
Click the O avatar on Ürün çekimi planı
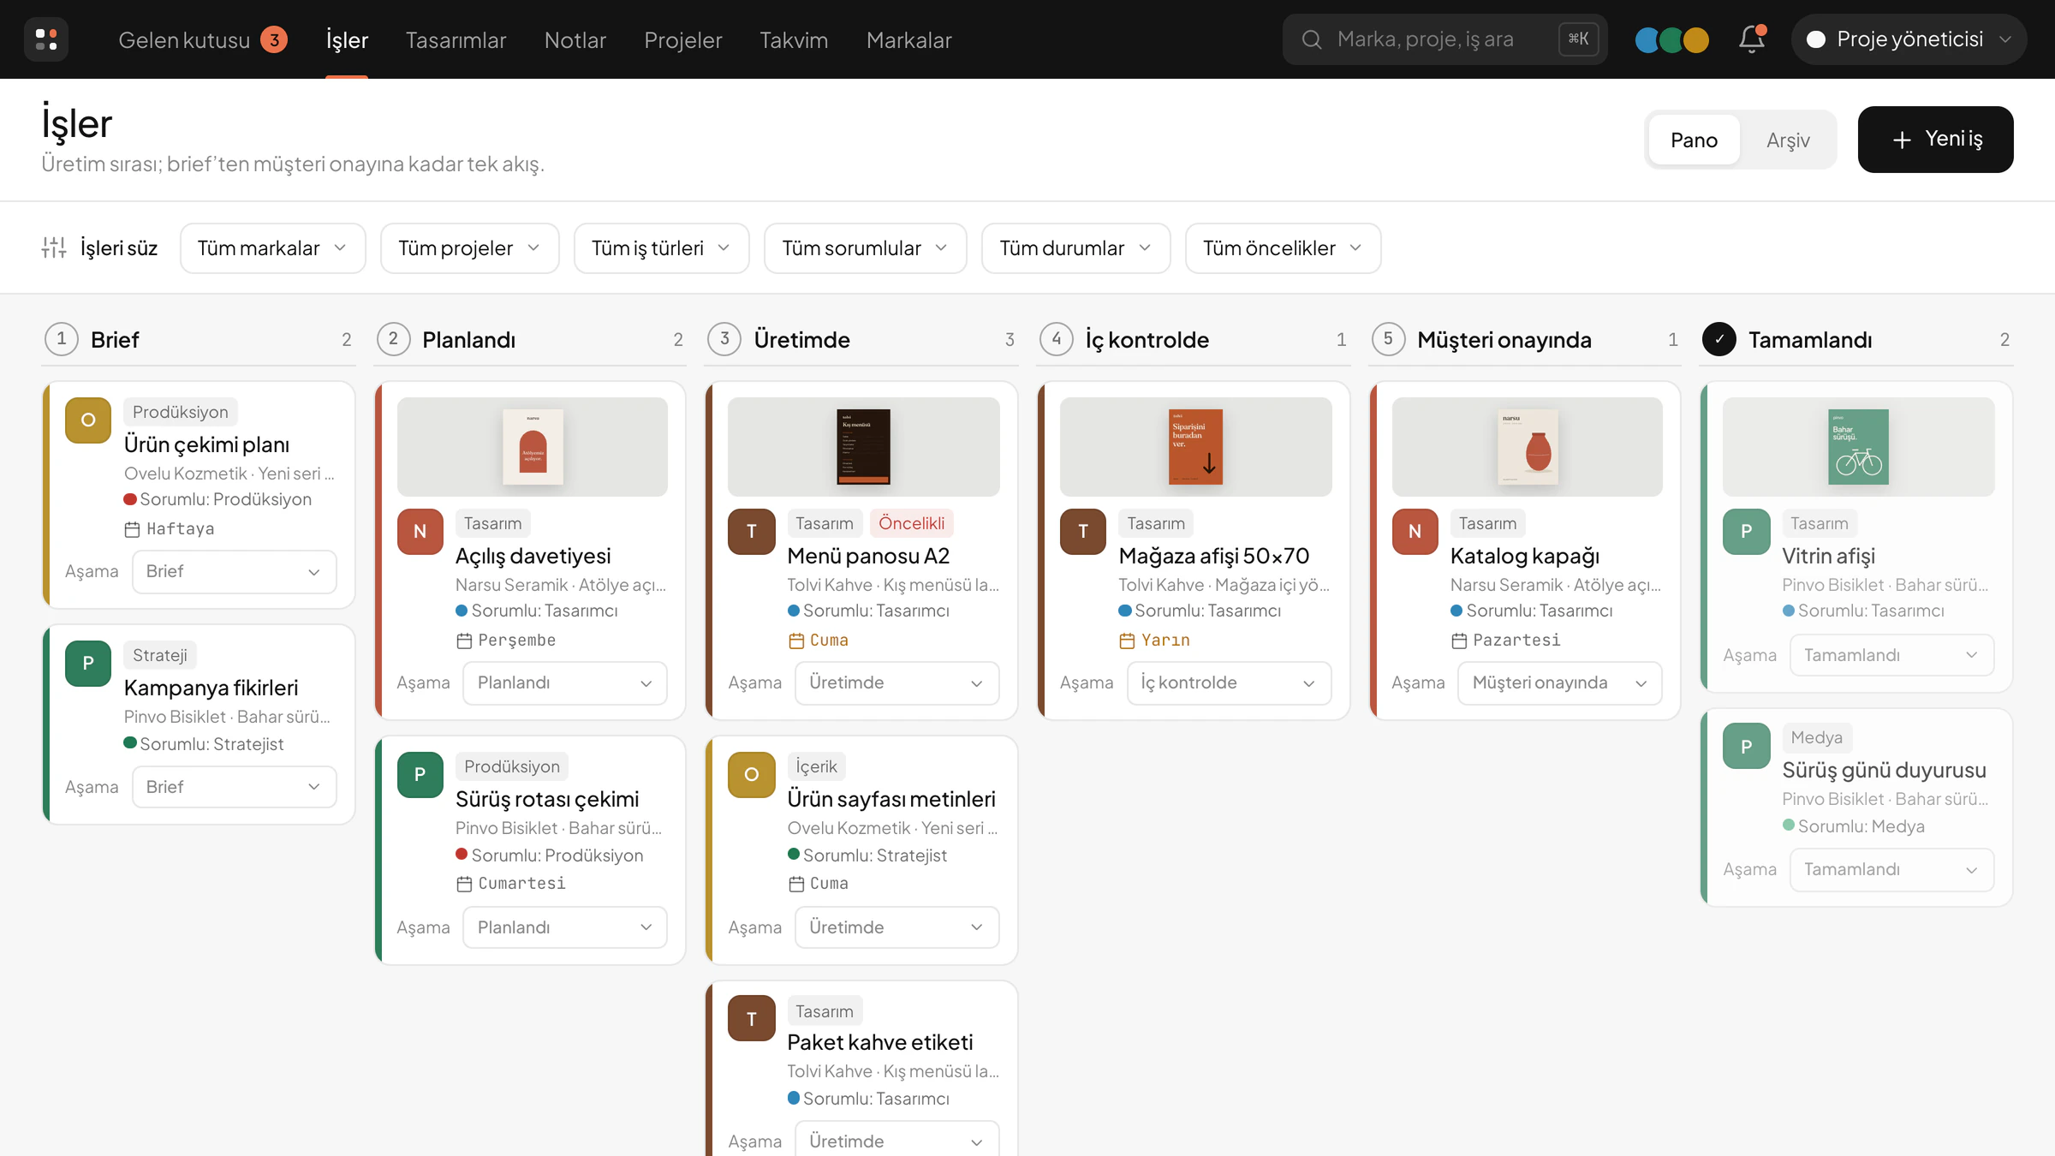point(87,420)
